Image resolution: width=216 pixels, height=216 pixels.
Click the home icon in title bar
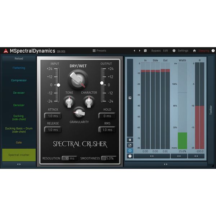pos(194,51)
